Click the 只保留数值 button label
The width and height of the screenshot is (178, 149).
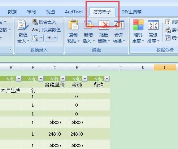(50, 30)
